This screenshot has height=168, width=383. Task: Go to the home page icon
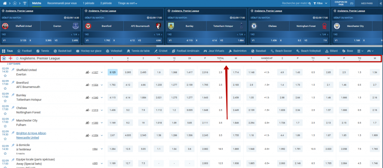point(5,3)
